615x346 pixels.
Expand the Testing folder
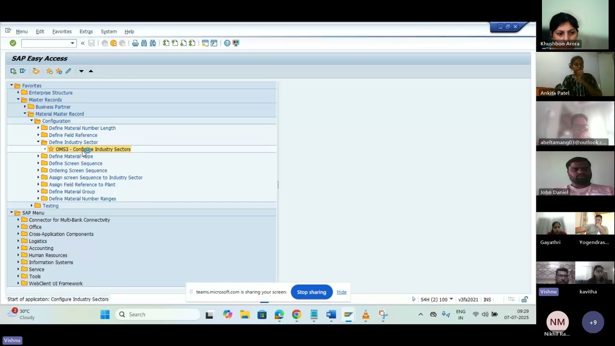point(32,206)
